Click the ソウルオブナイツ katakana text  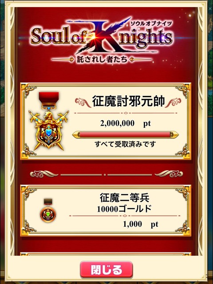coord(151,24)
